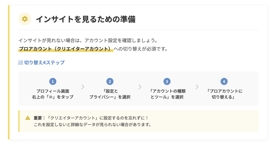Click step text 「設定とプライバシー」を選択
This screenshot has width=275, height=144.
click(x=110, y=94)
